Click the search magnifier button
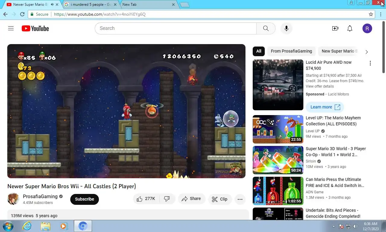 click(x=266, y=28)
